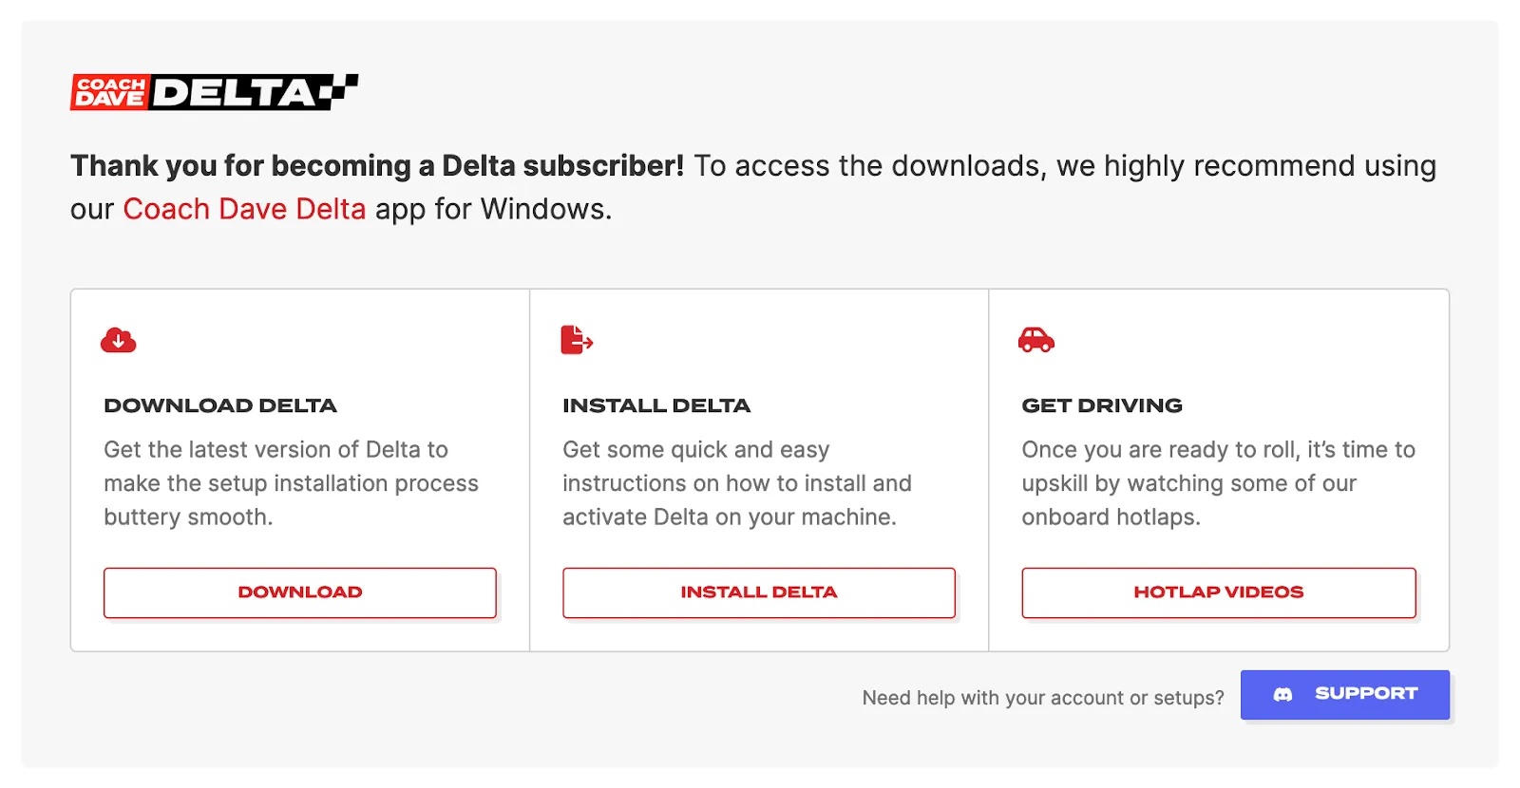
Task: Click the Get Driving card
Action: coord(1219,468)
